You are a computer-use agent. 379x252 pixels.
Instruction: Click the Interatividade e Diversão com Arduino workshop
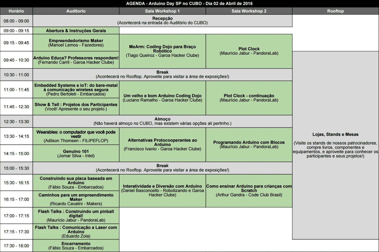tap(162, 191)
